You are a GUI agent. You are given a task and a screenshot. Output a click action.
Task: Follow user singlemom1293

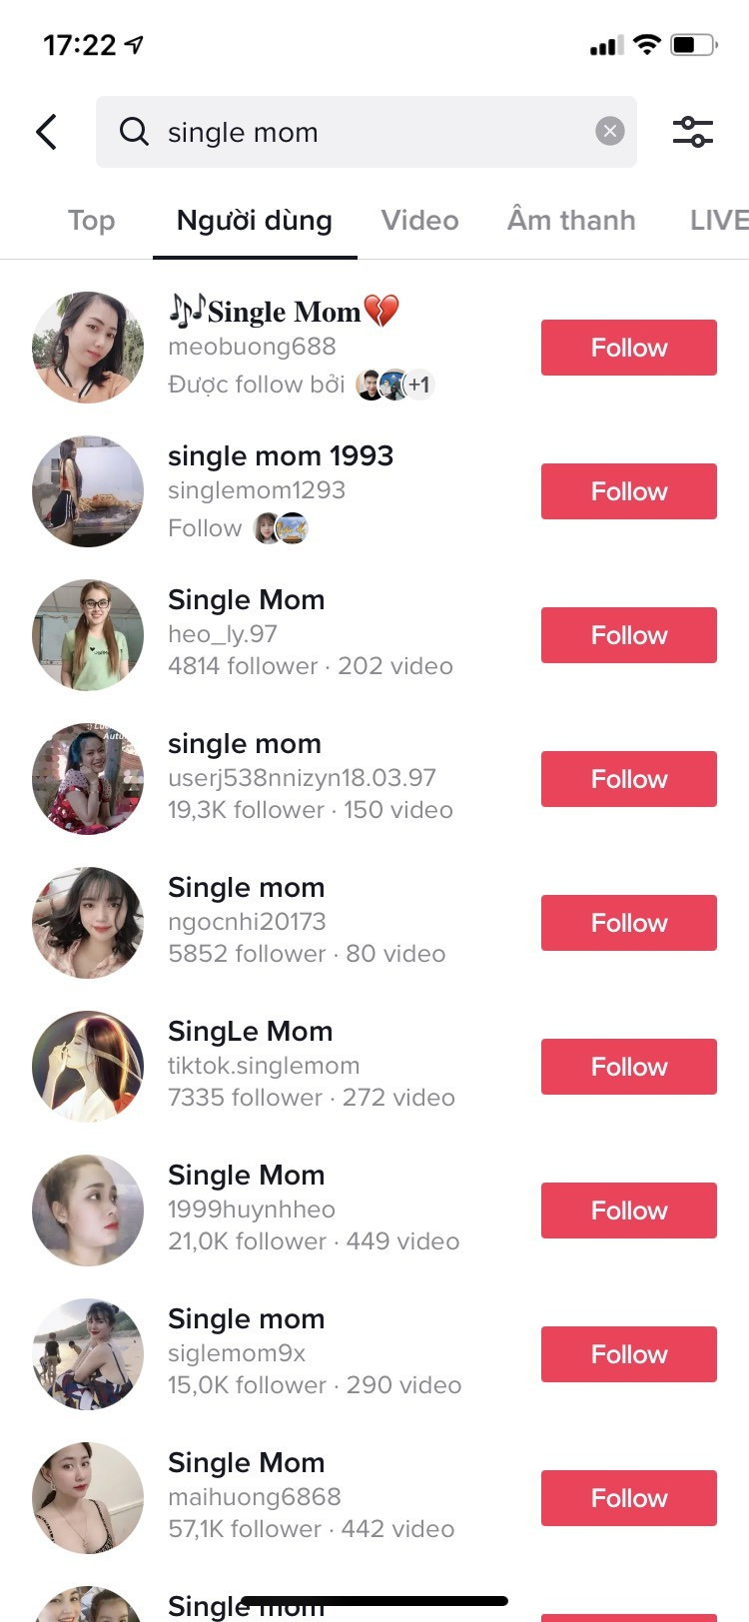click(x=628, y=491)
